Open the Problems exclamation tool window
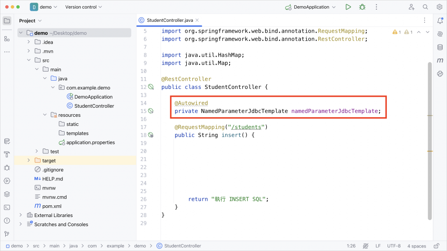 point(7,220)
